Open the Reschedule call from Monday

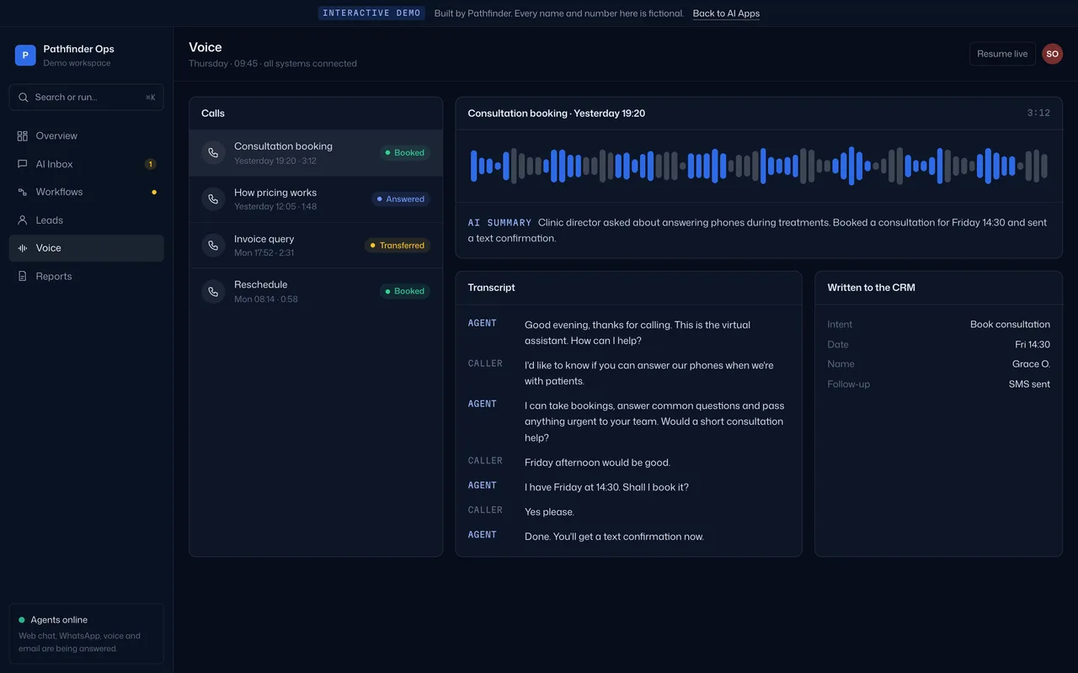[316, 291]
